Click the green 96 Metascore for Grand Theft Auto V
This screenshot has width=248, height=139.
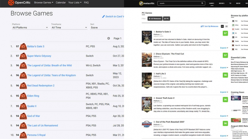click(225, 100)
